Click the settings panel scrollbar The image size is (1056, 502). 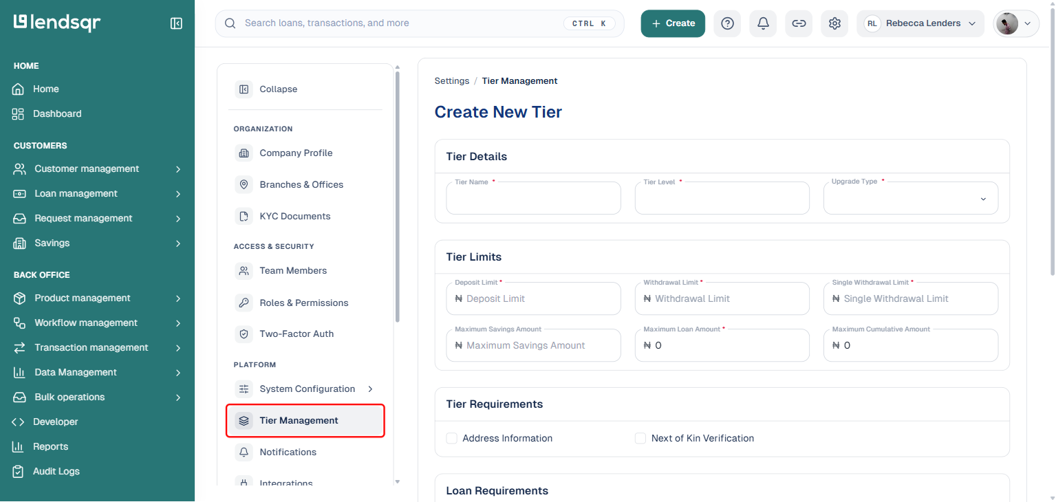coord(397,196)
